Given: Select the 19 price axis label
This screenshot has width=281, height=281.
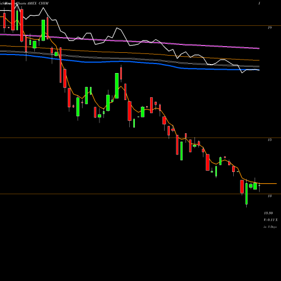Looking at the screenshot, I should tap(269, 28).
